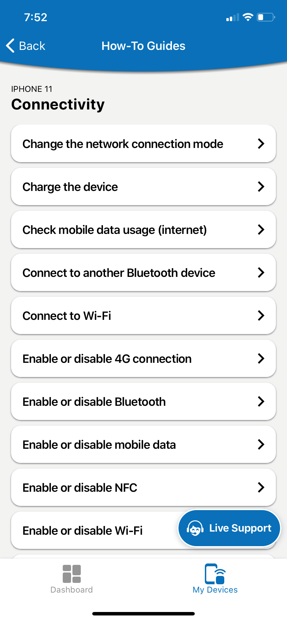Image resolution: width=287 pixels, height=621 pixels.
Task: Switch to the Dashboard tab
Action: [72, 589]
